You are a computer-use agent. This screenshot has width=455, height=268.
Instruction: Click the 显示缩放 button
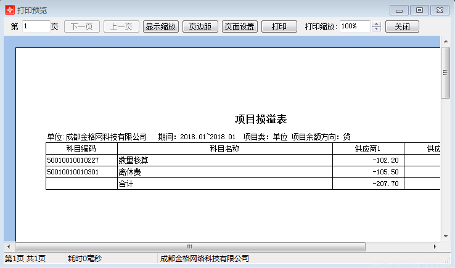click(x=160, y=26)
